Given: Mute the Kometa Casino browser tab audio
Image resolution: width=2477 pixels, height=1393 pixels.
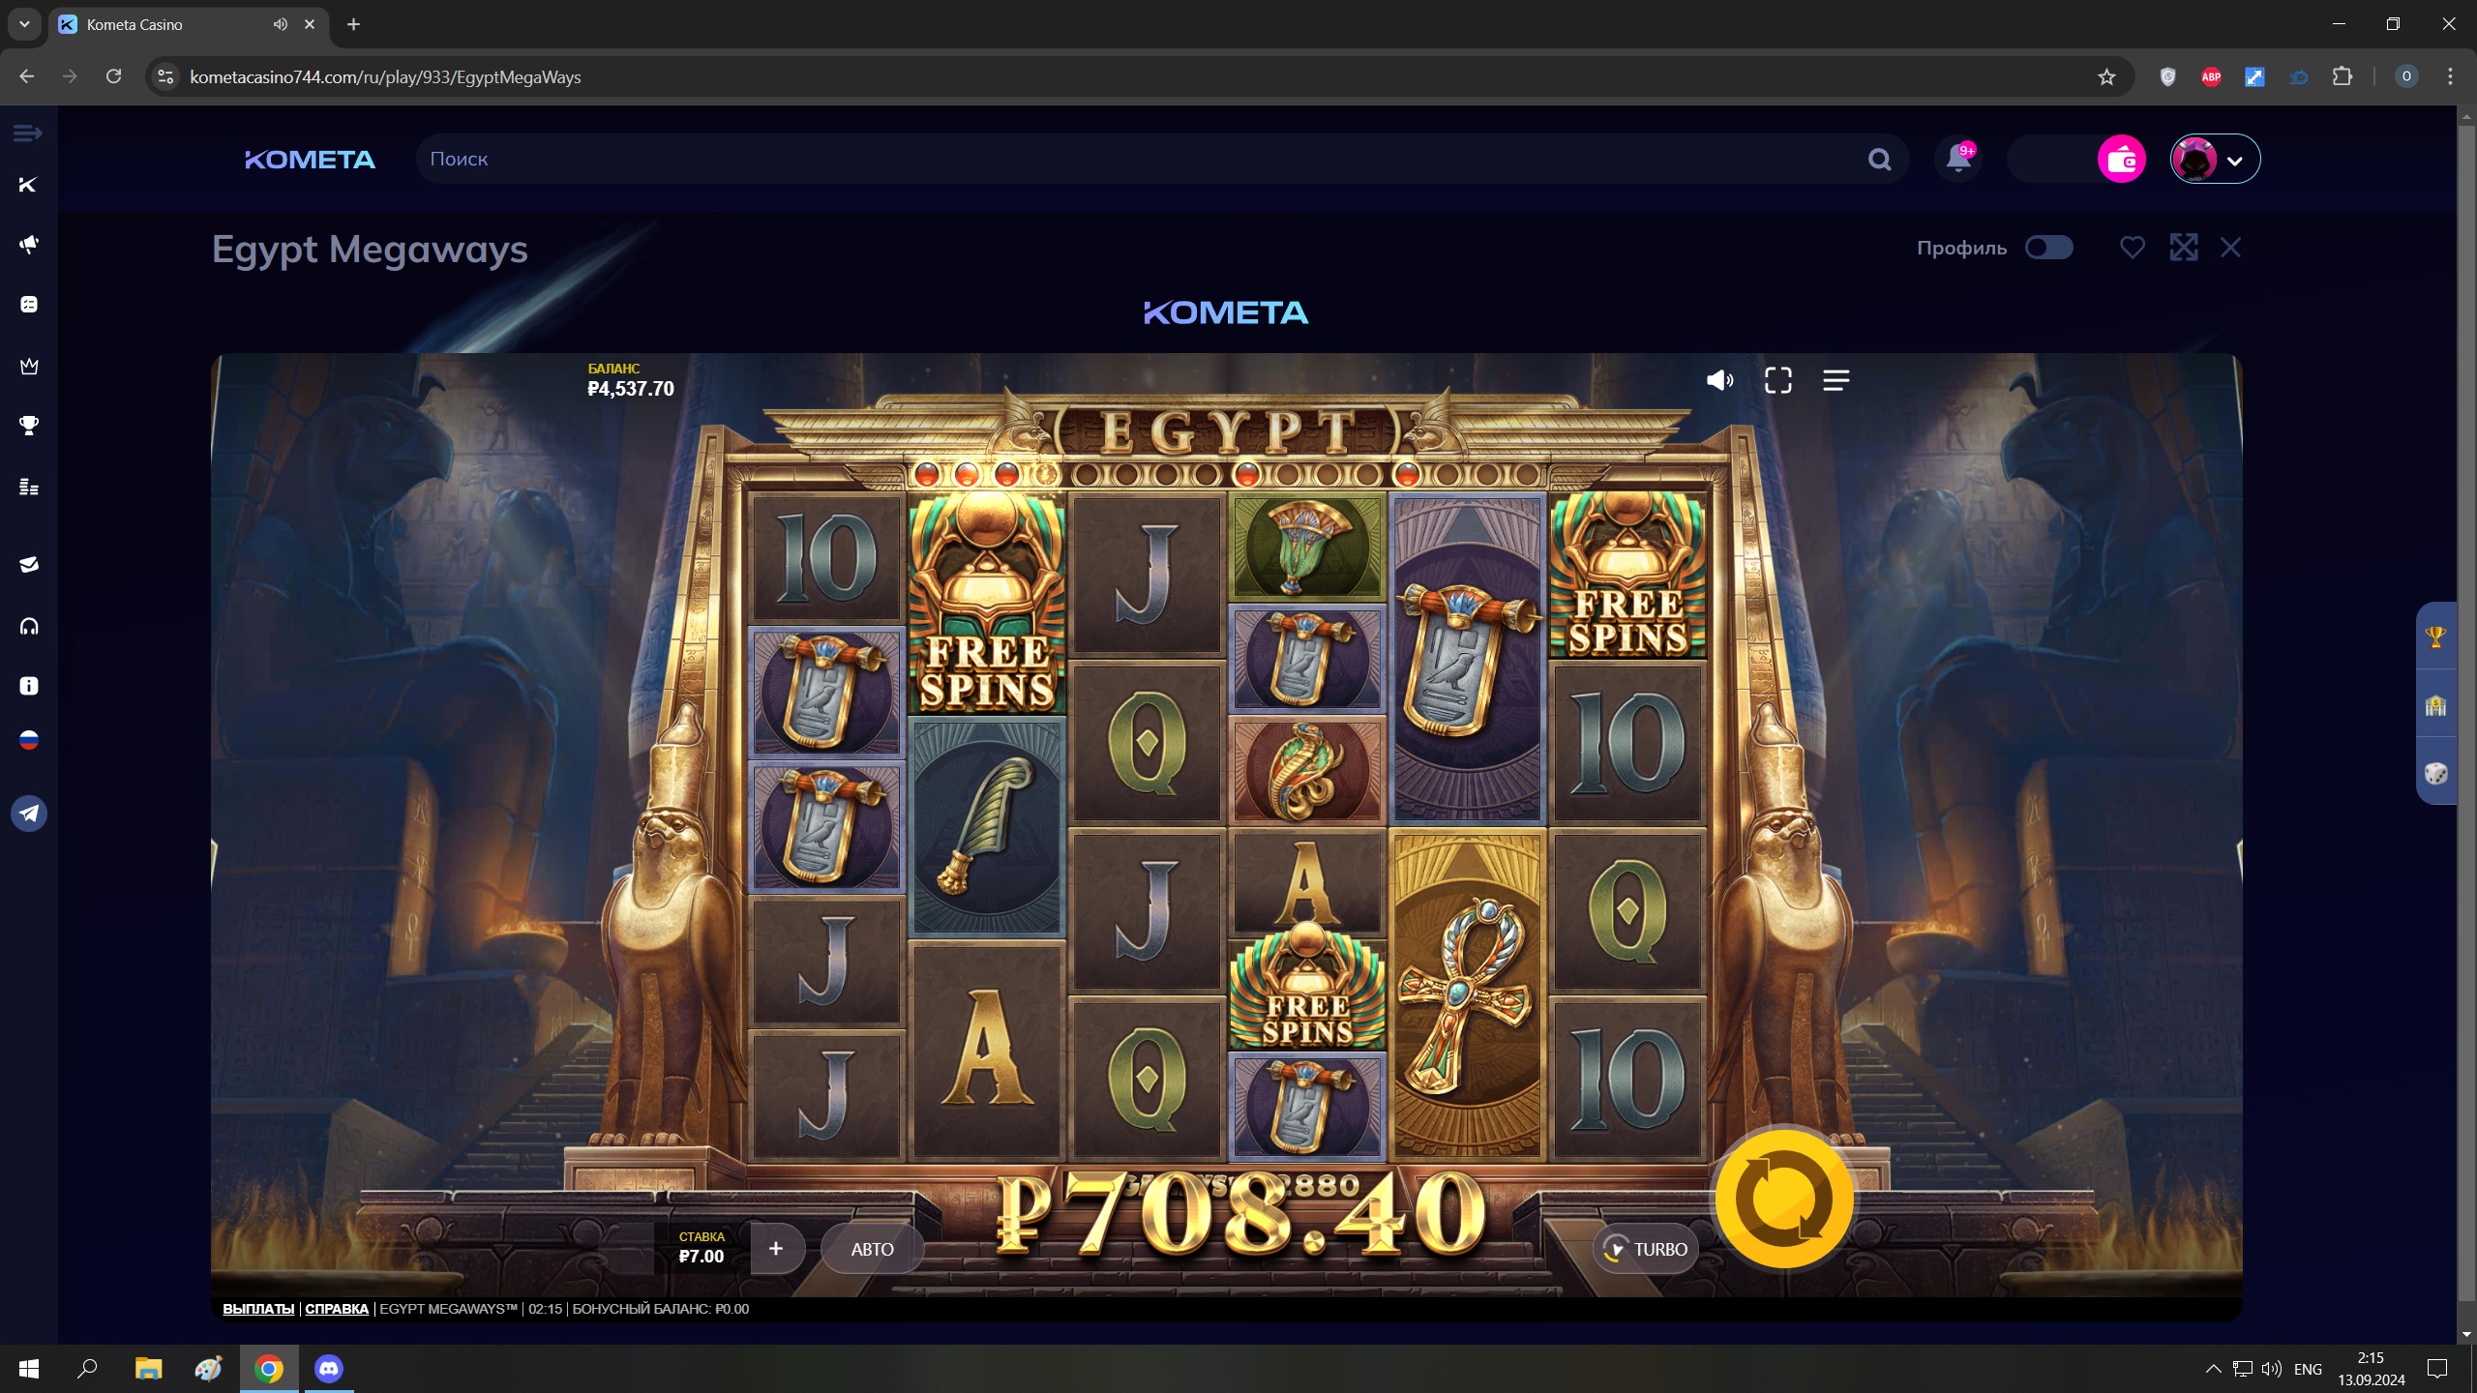Looking at the screenshot, I should (280, 24).
